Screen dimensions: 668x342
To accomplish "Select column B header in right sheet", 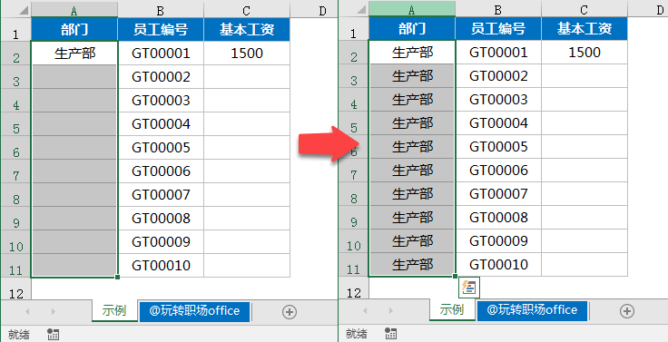I will click(498, 9).
